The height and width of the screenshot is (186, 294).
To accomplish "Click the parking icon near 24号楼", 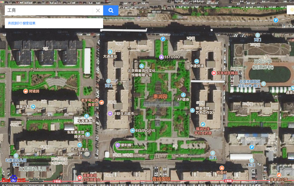I will [252, 147].
